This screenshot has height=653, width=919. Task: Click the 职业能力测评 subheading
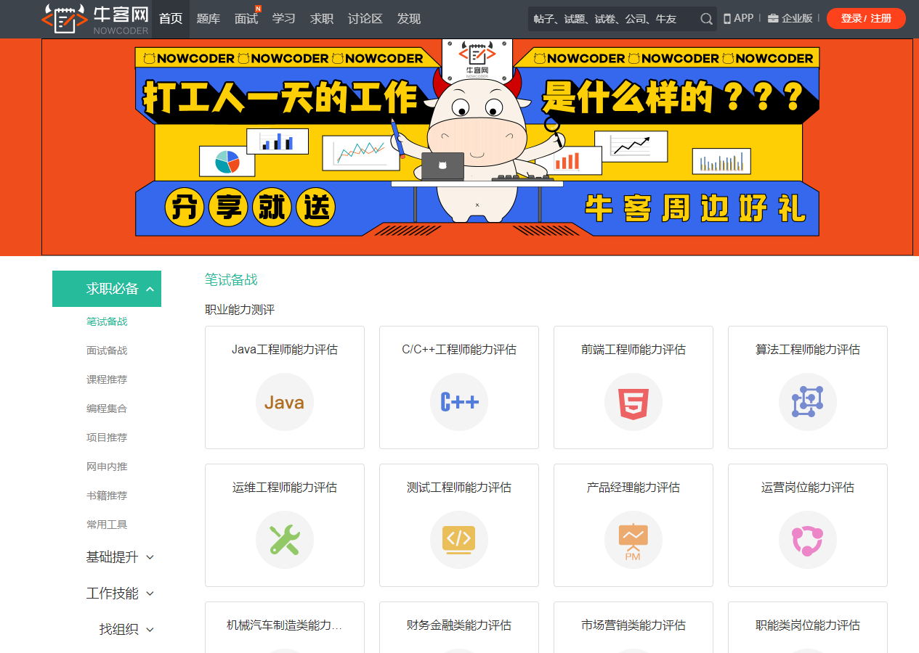tap(240, 310)
